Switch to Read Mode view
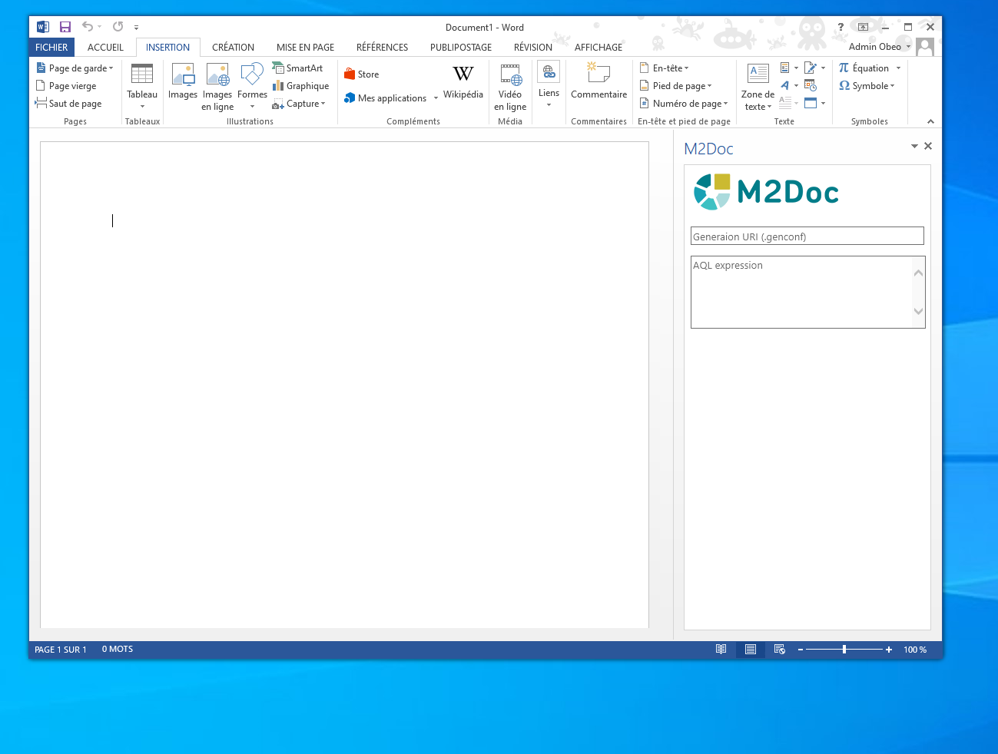The image size is (998, 754). [x=721, y=650]
